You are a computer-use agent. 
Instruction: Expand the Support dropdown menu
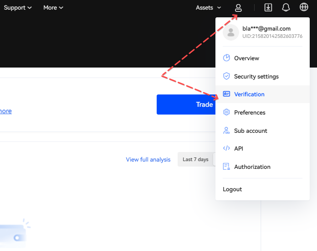click(18, 8)
